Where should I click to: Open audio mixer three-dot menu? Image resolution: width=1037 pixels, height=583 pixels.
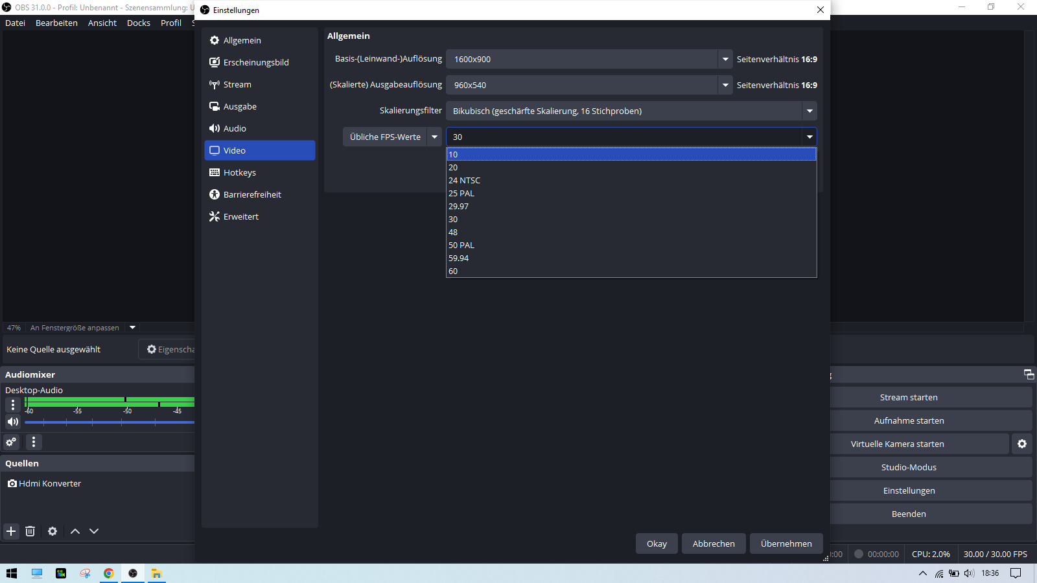coord(34,442)
